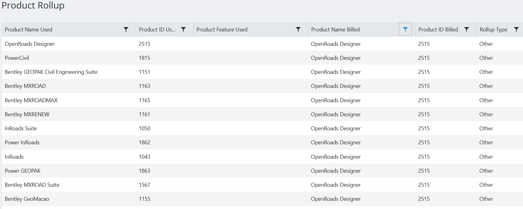Viewport: 523px width, 209px height.
Task: Select the InRoads Suite cell
Action: tap(21, 128)
